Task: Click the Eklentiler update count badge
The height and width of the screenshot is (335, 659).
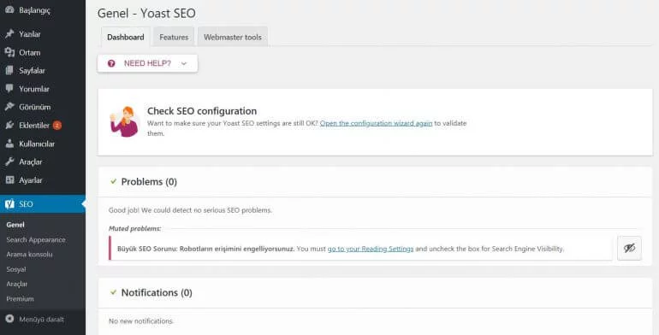Action: 57,125
